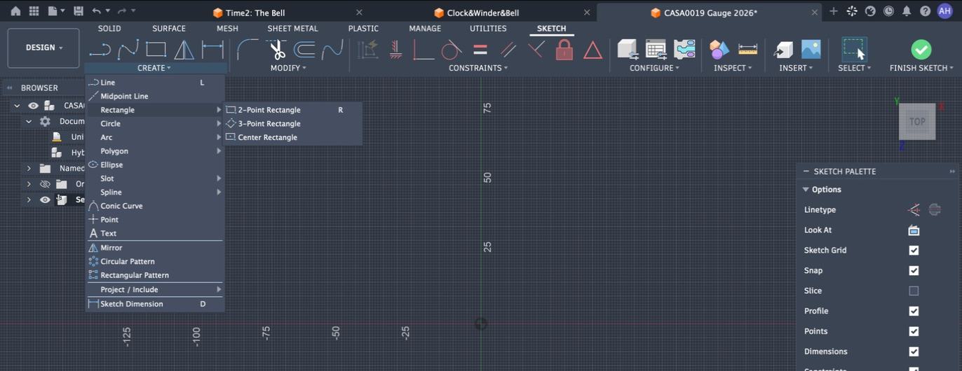Click the Window Selection tool icon
962x371 pixels.
pyautogui.click(x=854, y=50)
